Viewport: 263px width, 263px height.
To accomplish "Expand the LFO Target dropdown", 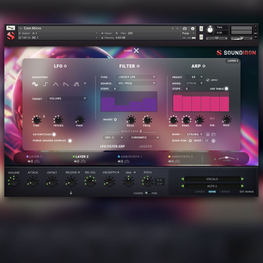I will point(67,98).
